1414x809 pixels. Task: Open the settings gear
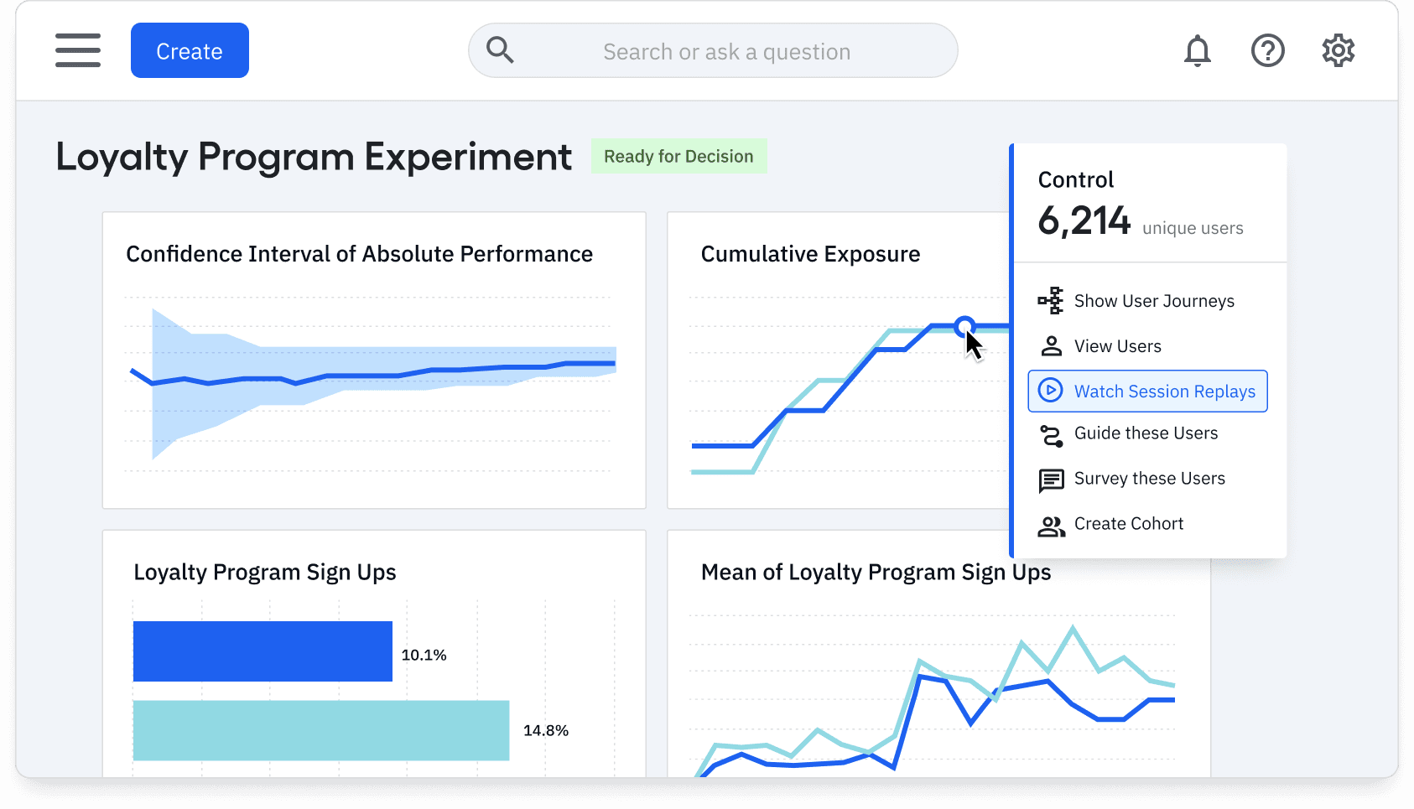click(1338, 50)
